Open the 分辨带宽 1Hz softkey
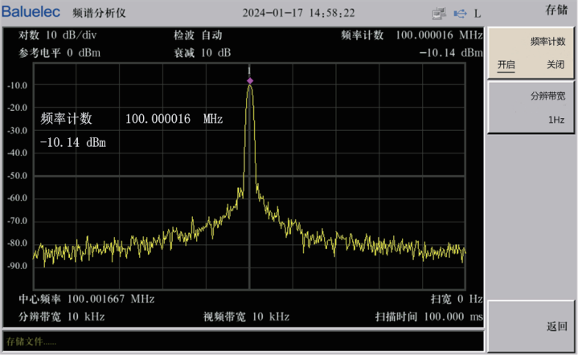Image resolution: width=578 pixels, height=355 pixels. pyautogui.click(x=532, y=107)
